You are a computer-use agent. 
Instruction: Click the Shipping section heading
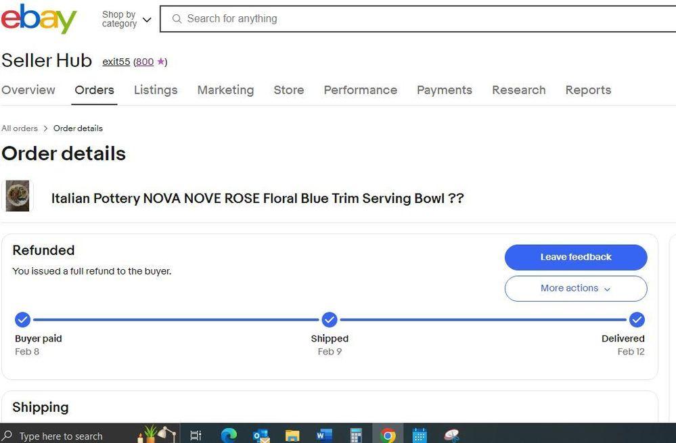click(x=41, y=407)
